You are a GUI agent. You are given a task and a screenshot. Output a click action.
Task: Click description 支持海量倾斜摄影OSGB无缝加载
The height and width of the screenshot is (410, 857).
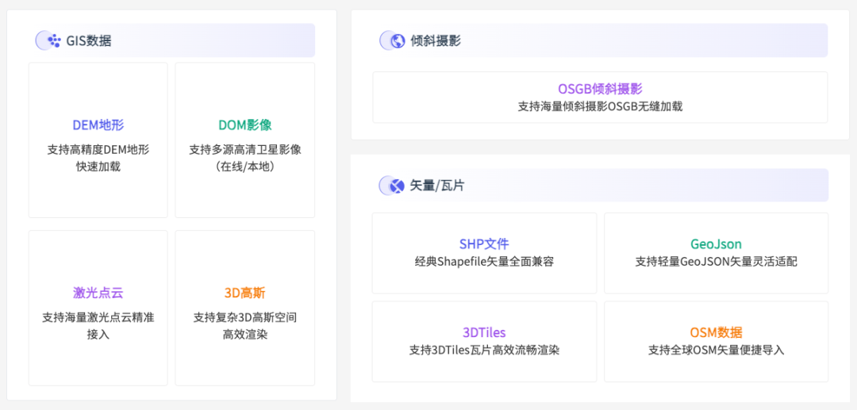click(600, 107)
